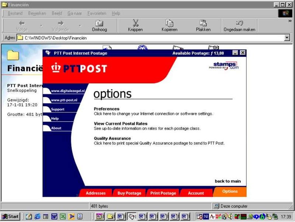The width and height of the screenshot is (295, 222).
Task: Select the orange Options tab
Action: point(230,191)
